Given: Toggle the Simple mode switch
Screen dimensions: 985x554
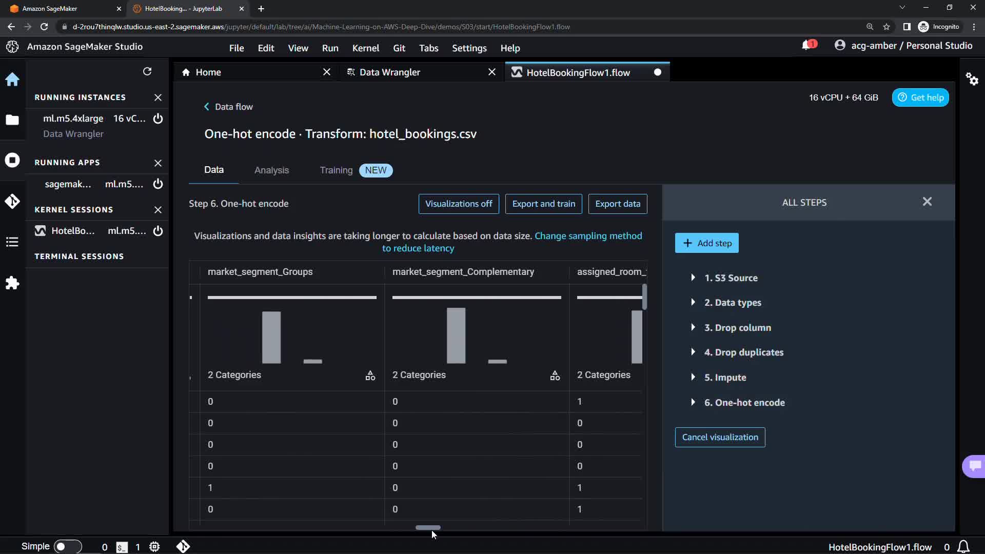Looking at the screenshot, I should coord(67,546).
